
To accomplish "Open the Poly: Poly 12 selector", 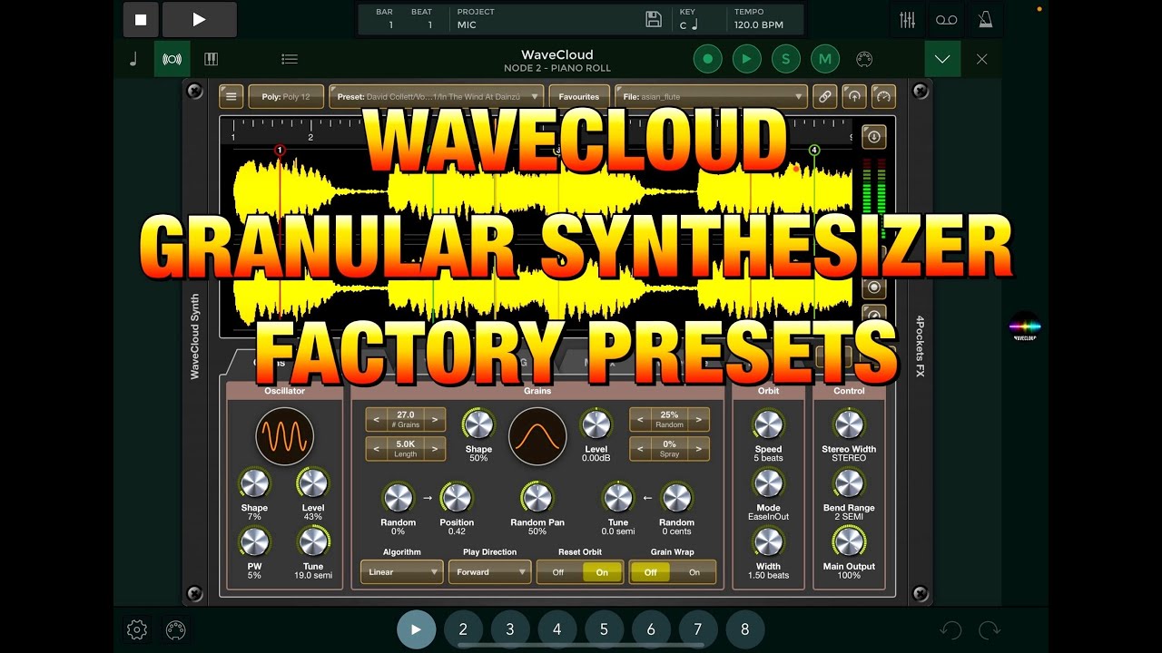I will (x=286, y=96).
